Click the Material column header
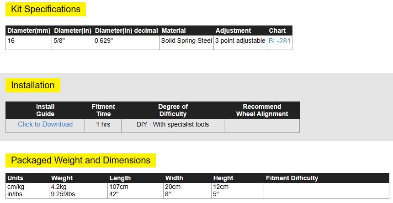393x203 pixels. 174,30
